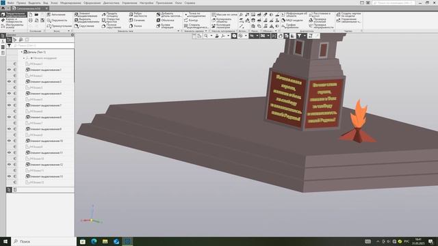Open the filter dropdown arrow in view toolbar
The image size is (438, 246).
pyautogui.click(x=304, y=36)
